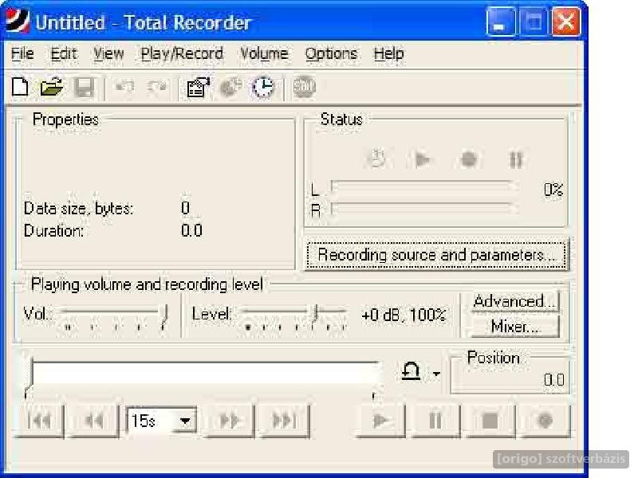Click the pause indicator in Status panel
Viewport: 638px width, 478px height.
click(515, 159)
